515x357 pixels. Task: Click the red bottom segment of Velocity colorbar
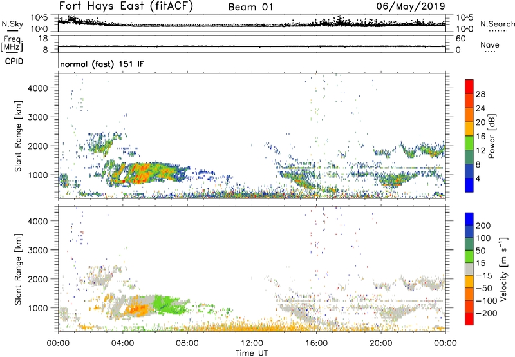[469, 319]
